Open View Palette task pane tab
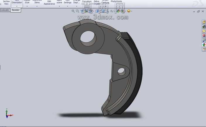Viewport: 206px width, 127px height. (204, 40)
